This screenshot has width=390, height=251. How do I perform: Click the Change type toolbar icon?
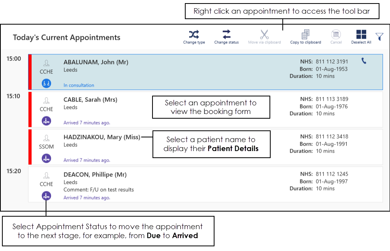[x=194, y=34]
